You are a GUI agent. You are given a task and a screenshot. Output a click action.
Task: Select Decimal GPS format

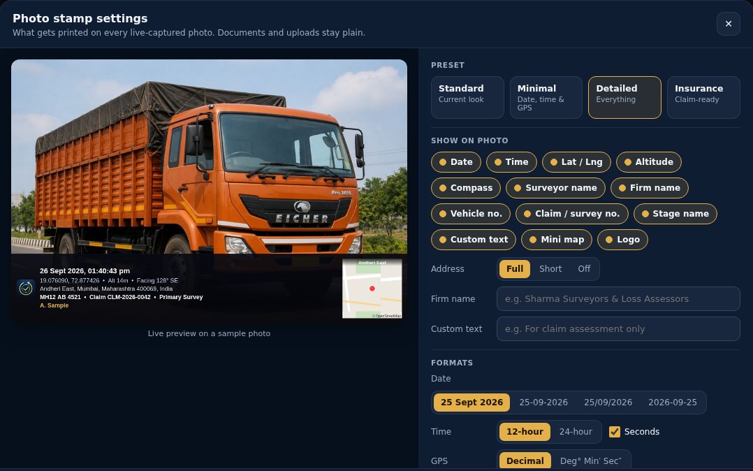tap(525, 461)
